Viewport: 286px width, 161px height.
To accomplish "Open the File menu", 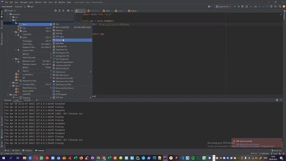I will [7, 2].
